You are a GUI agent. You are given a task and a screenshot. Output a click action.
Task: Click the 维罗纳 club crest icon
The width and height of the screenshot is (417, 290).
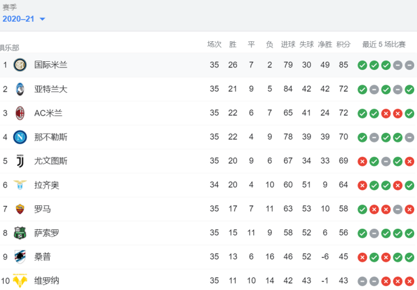[20, 281]
